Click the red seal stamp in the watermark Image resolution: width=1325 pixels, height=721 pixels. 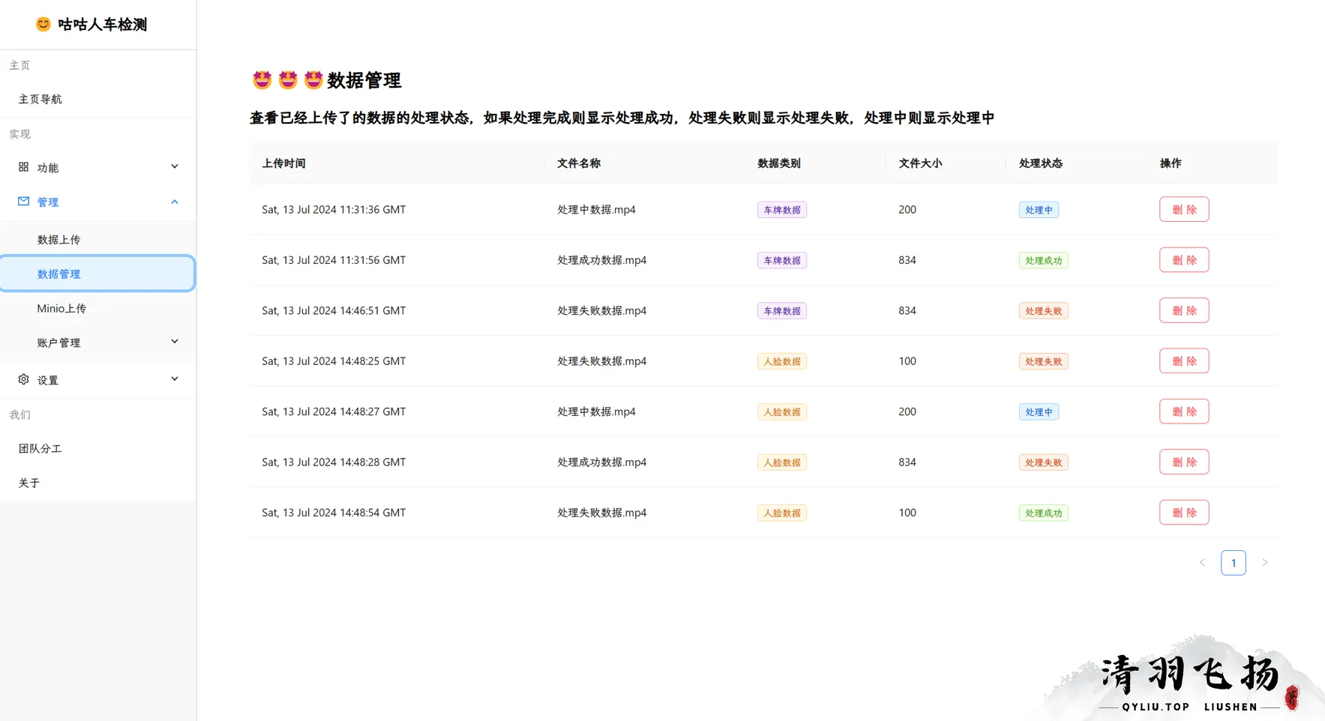tap(1293, 699)
